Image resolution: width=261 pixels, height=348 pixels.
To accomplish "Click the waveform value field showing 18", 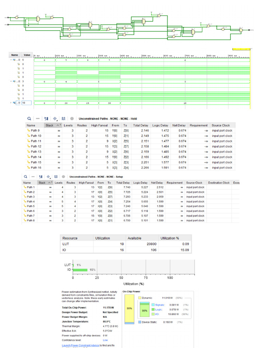I will 27,103.
